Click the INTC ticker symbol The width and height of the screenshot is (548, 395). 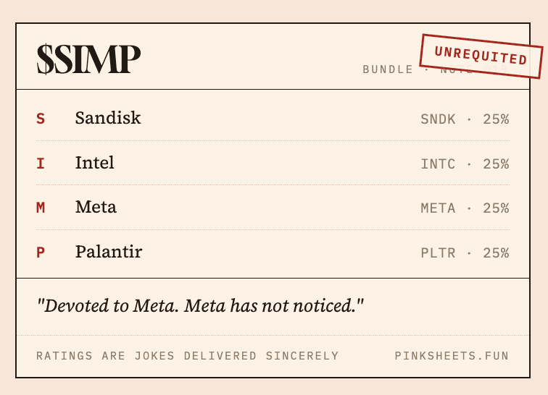(x=439, y=164)
